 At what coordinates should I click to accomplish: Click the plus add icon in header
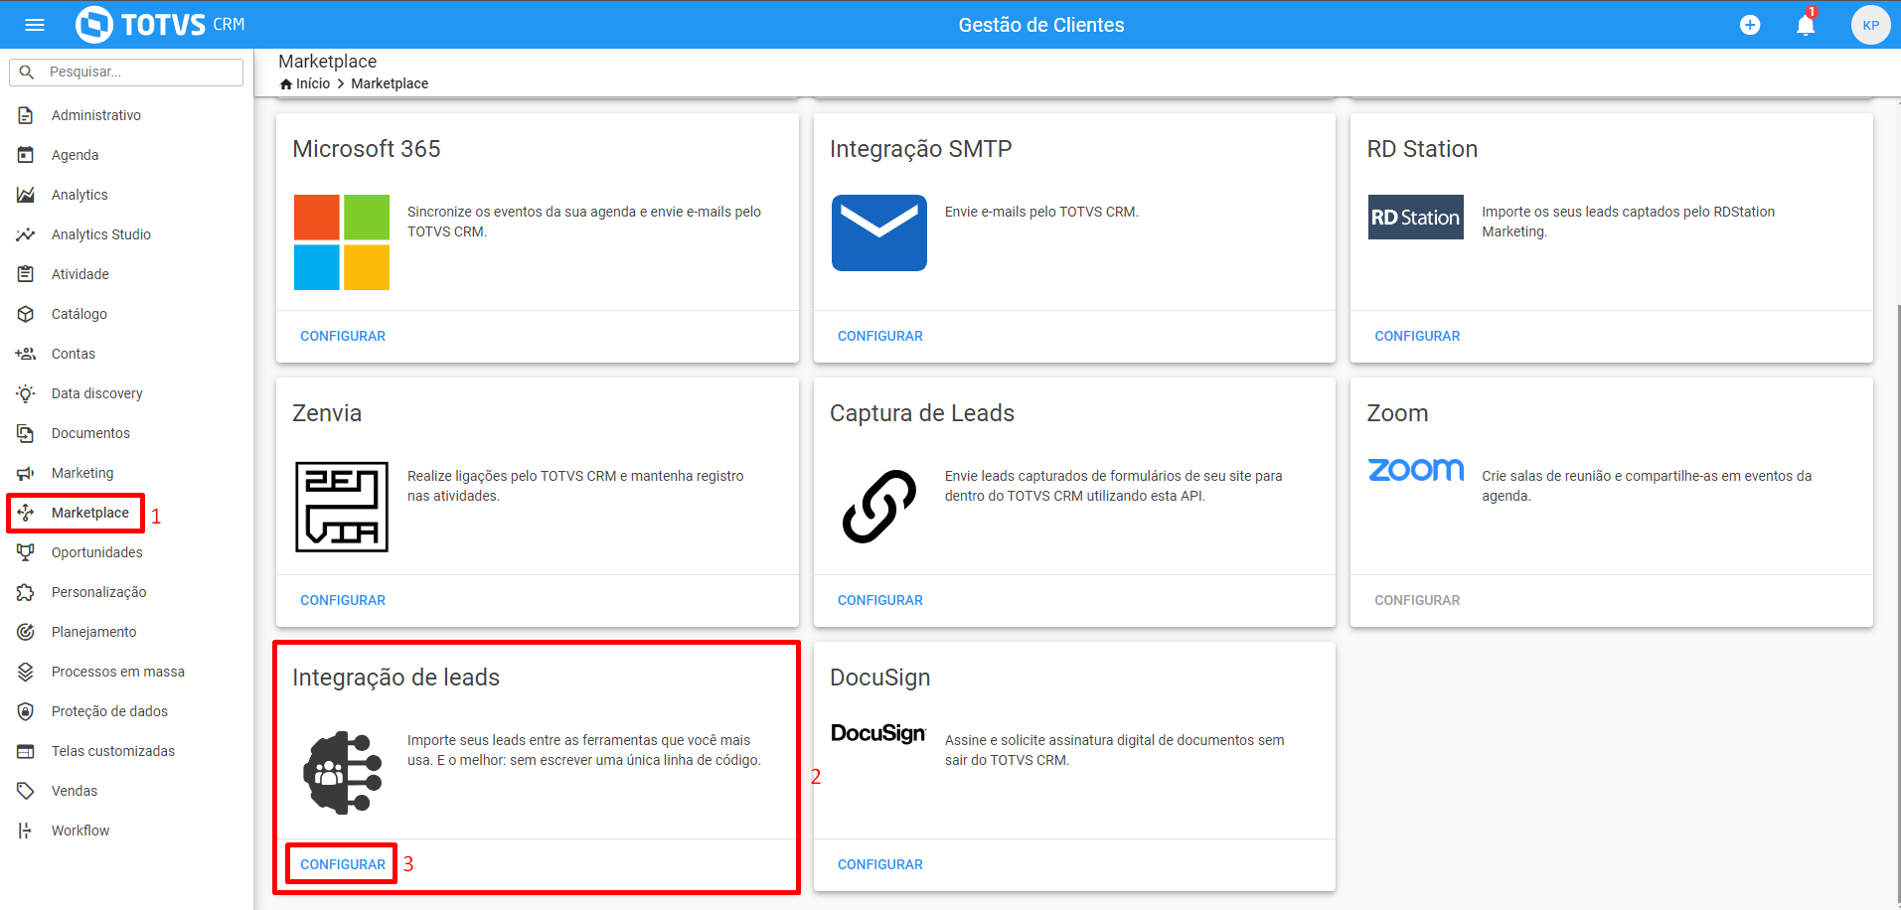[1750, 25]
